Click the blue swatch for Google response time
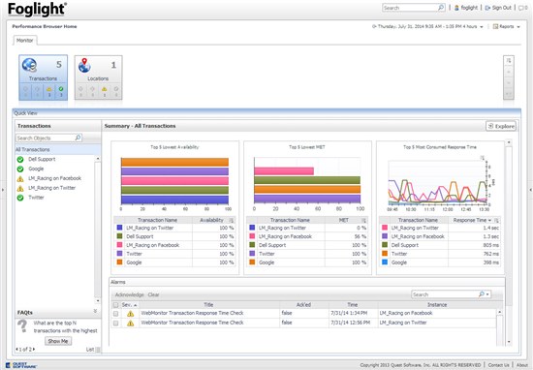 coord(385,262)
